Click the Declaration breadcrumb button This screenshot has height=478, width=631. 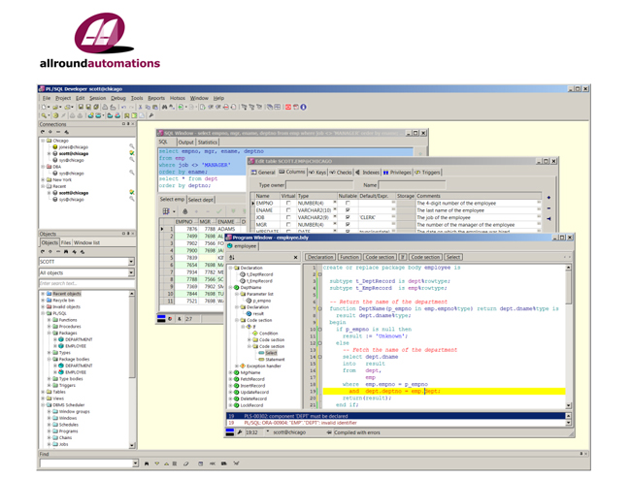[320, 257]
